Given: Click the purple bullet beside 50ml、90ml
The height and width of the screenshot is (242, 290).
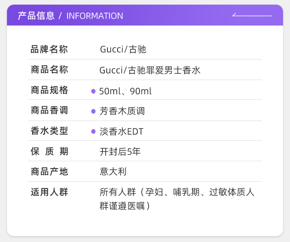Looking at the screenshot, I should click(93, 91).
